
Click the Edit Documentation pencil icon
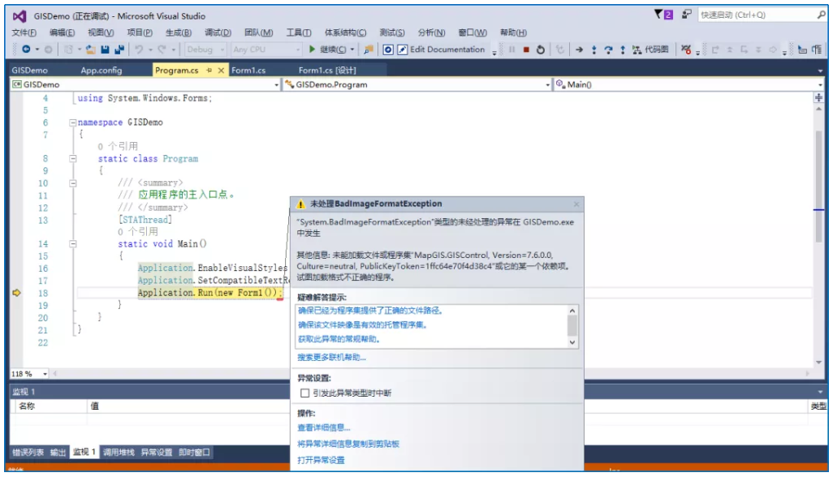pyautogui.click(x=403, y=49)
